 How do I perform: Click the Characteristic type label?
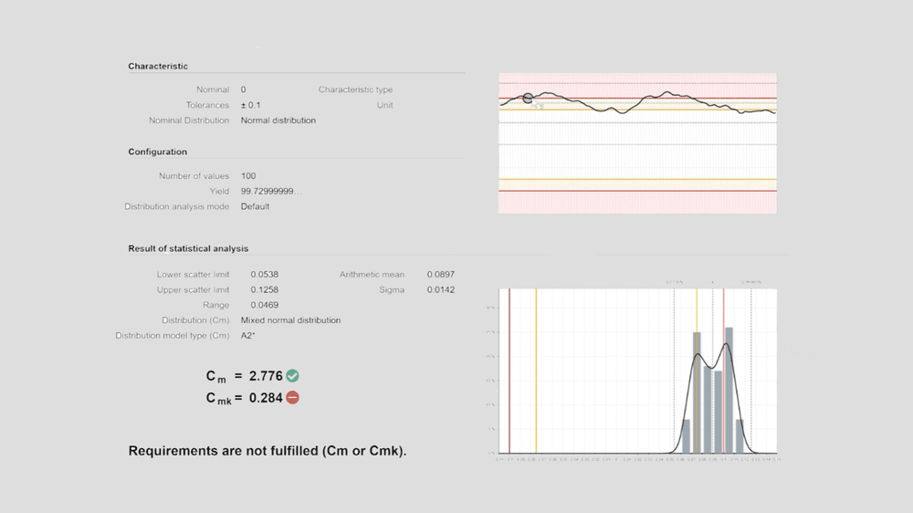(355, 89)
